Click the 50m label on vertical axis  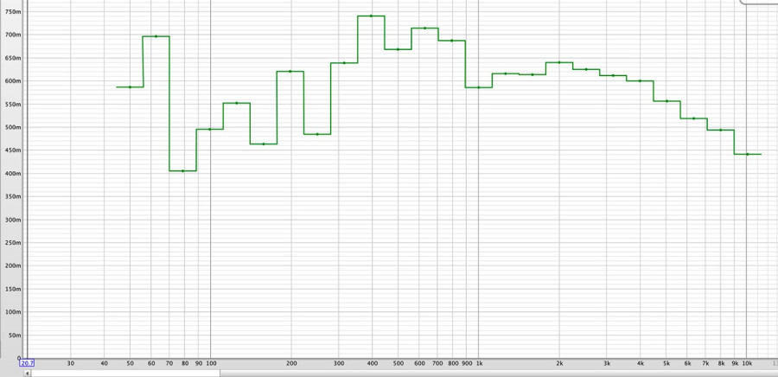pyautogui.click(x=14, y=335)
